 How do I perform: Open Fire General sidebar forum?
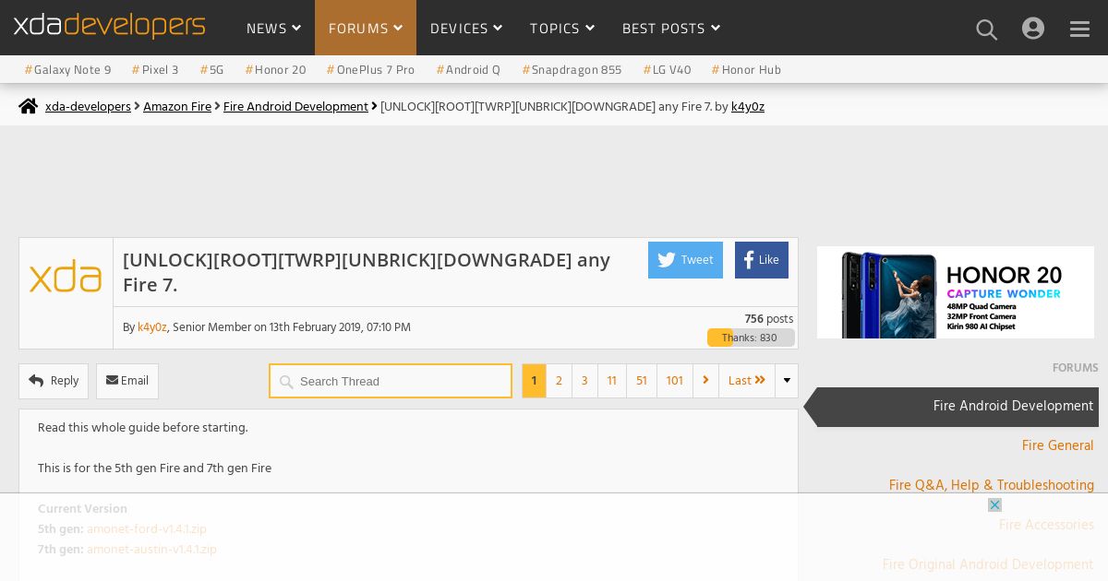[1057, 446]
